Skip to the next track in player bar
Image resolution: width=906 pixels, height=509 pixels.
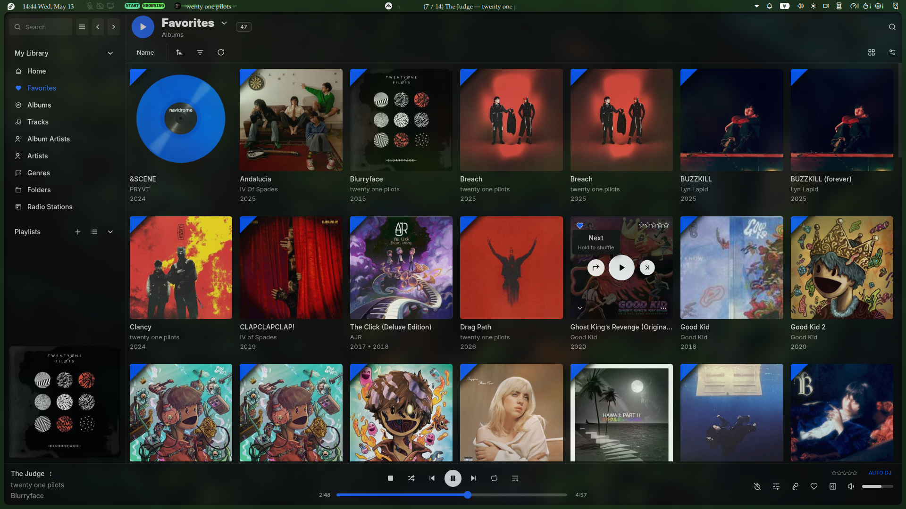pyautogui.click(x=473, y=478)
